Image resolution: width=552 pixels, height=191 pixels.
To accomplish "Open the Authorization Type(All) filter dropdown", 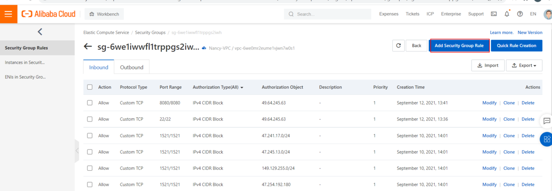I will click(218, 87).
